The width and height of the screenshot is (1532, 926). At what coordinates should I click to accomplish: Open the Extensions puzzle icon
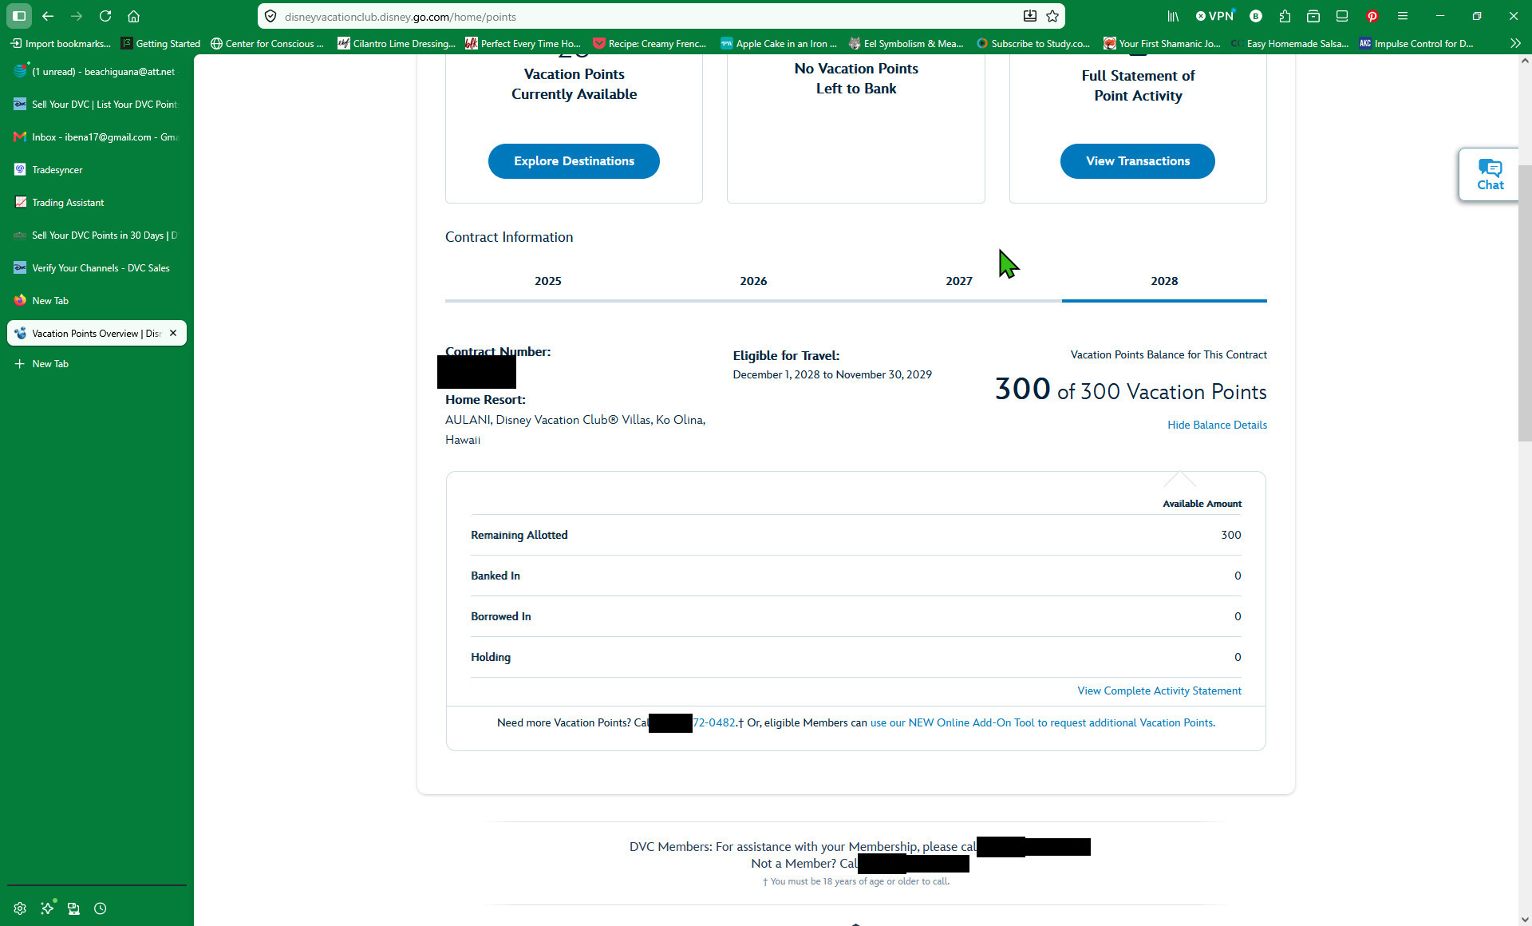(1285, 16)
